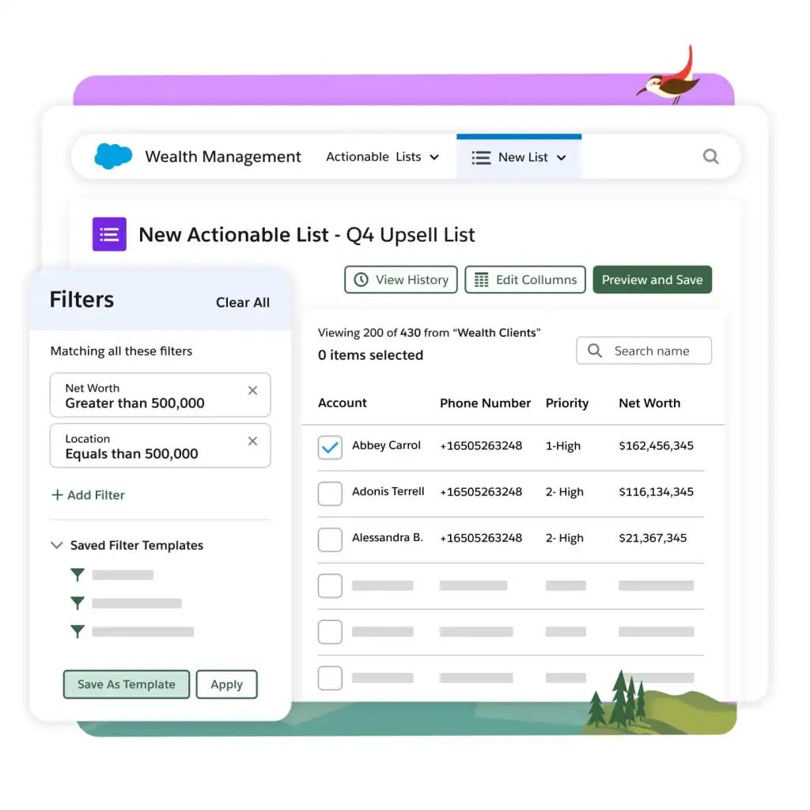Viewport: 810px width, 810px height.
Task: Switch to the New List tab
Action: [518, 157]
